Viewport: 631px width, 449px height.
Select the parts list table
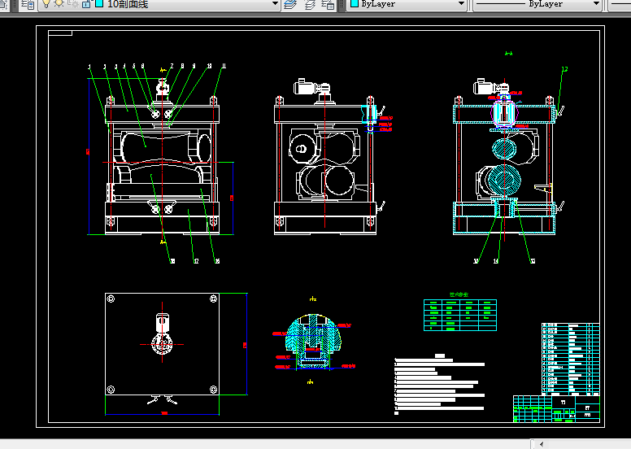(571, 359)
